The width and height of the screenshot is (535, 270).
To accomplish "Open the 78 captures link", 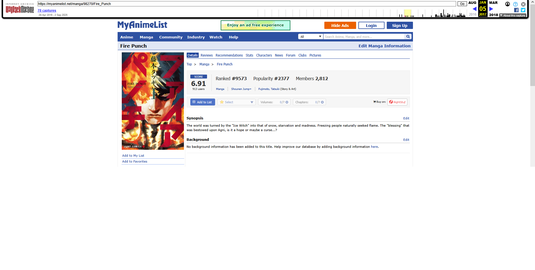I will (x=47, y=11).
